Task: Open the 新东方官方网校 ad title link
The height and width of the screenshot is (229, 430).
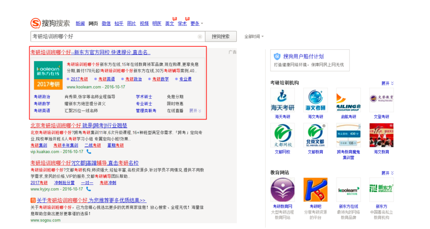Action: pyautogui.click(x=90, y=52)
